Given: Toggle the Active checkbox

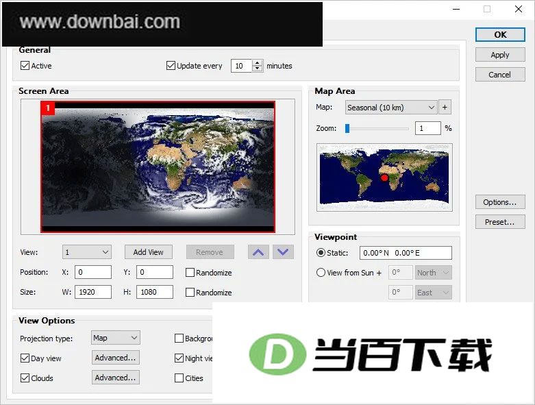Looking at the screenshot, I should click(x=25, y=66).
